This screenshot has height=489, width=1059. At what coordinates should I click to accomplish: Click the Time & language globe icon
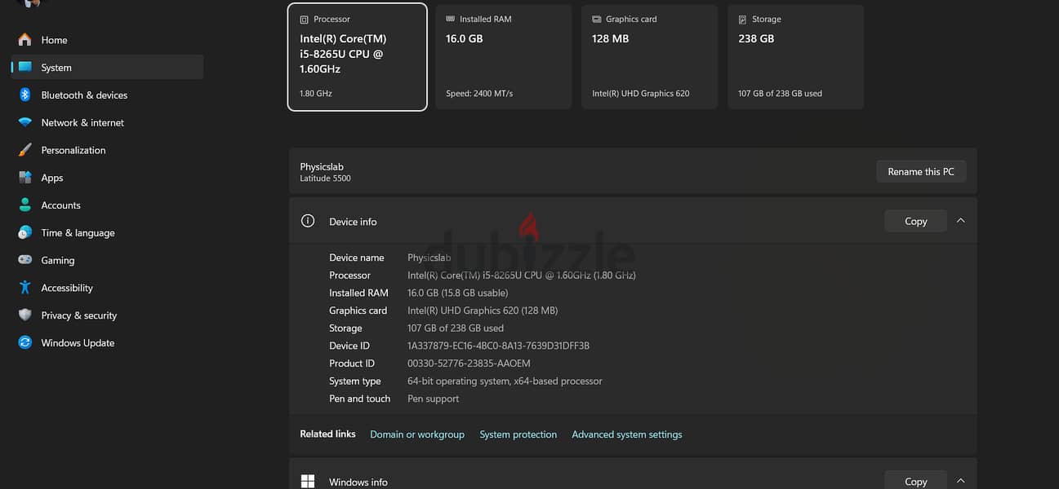click(x=24, y=232)
